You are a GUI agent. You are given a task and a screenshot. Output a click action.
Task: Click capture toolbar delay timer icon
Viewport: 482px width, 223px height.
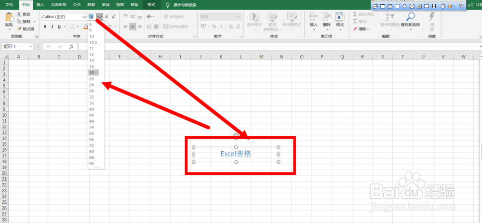point(443,6)
